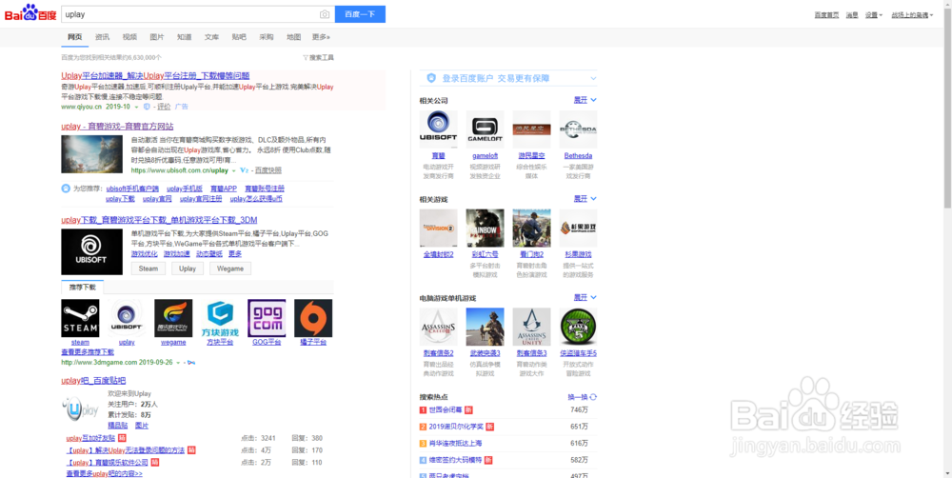Viewport: 952px width, 478px height.
Task: Expand the 电脑游戏单机游戏 section with 展开
Action: tap(585, 298)
